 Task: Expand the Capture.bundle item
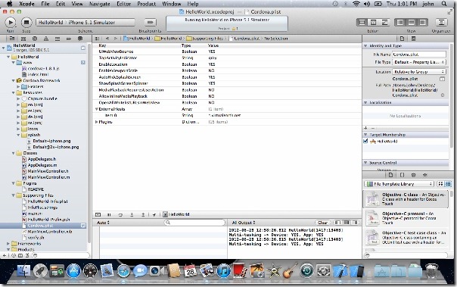click(x=18, y=99)
